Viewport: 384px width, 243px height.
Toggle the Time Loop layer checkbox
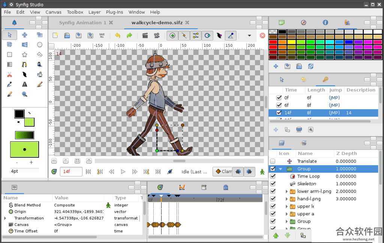[273, 176]
